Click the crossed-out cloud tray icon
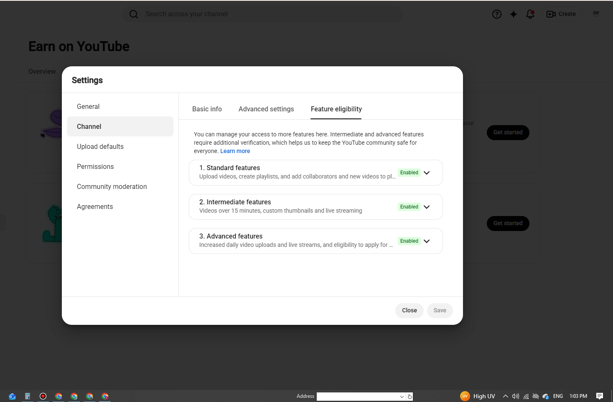613x402 pixels. tap(536, 396)
